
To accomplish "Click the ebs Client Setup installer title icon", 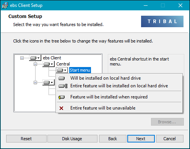I will pos(5,5).
